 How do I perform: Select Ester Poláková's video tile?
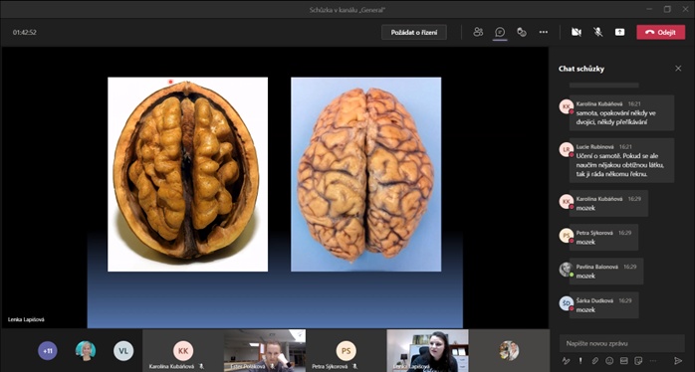[265, 350]
